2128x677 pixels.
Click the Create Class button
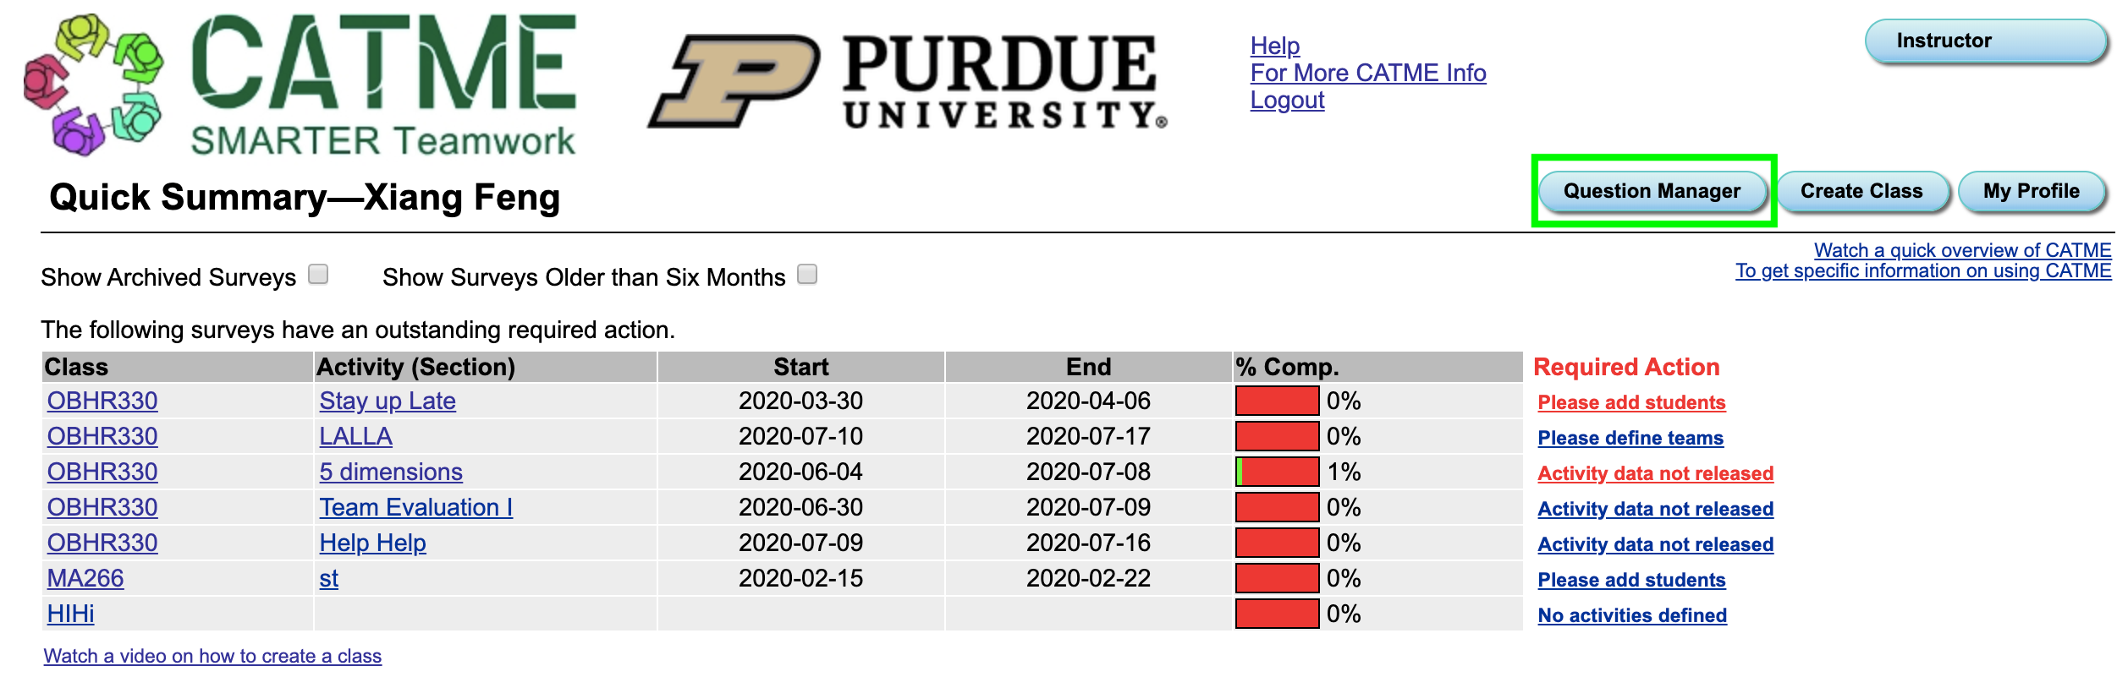point(1861,192)
